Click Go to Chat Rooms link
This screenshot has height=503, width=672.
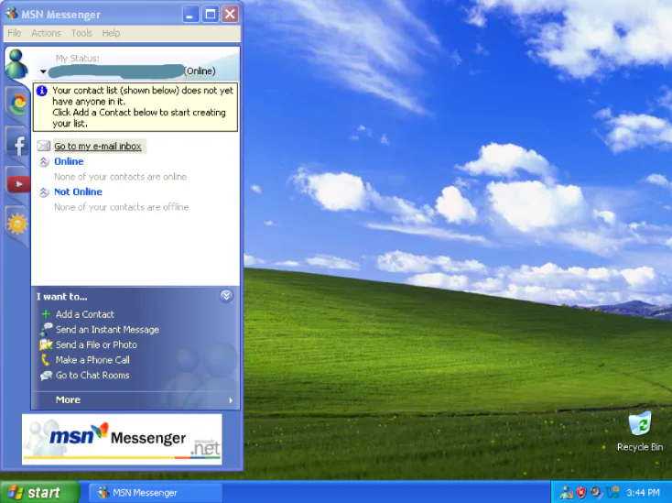pyautogui.click(x=92, y=376)
